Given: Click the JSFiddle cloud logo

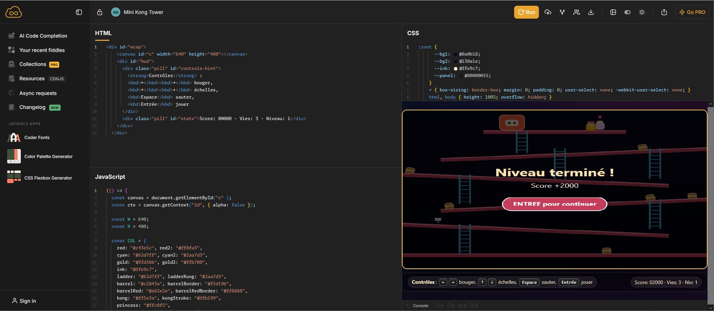Looking at the screenshot, I should point(14,12).
